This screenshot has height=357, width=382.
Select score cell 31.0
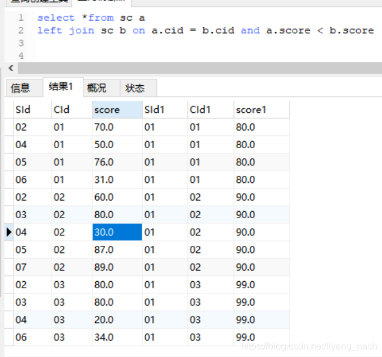[117, 180]
